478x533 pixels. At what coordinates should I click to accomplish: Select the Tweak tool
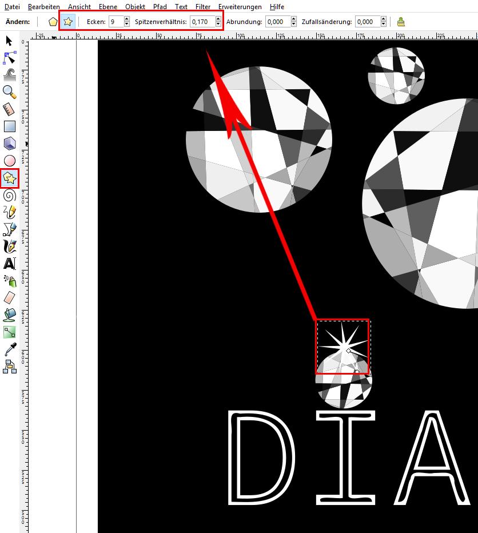pyautogui.click(x=10, y=75)
